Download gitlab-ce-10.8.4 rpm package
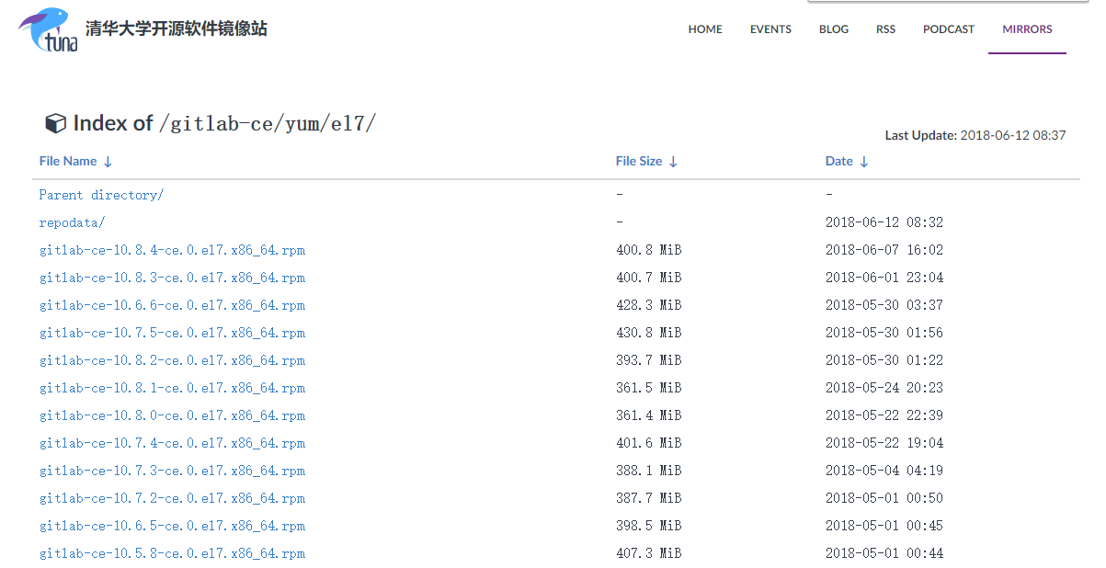The image size is (1106, 568). tap(172, 250)
